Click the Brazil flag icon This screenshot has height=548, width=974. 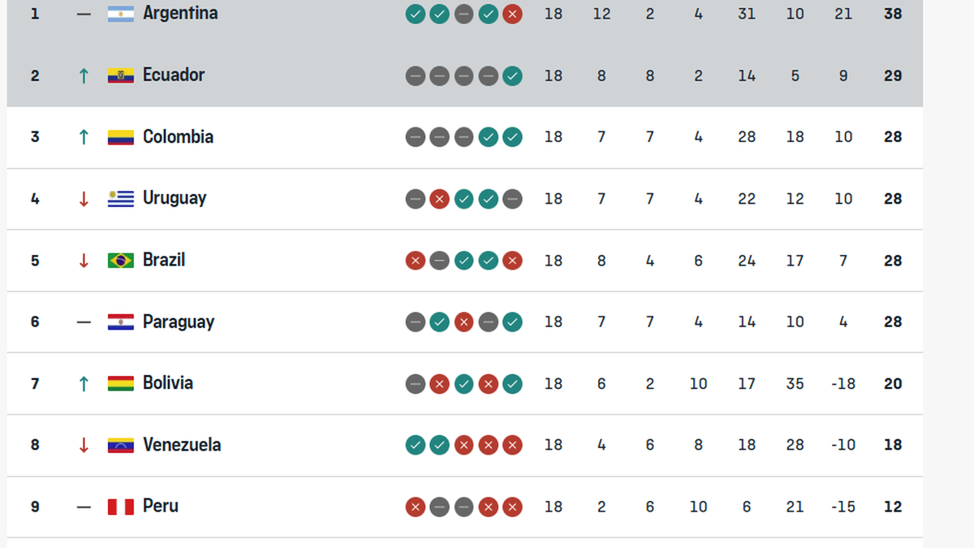[120, 261]
